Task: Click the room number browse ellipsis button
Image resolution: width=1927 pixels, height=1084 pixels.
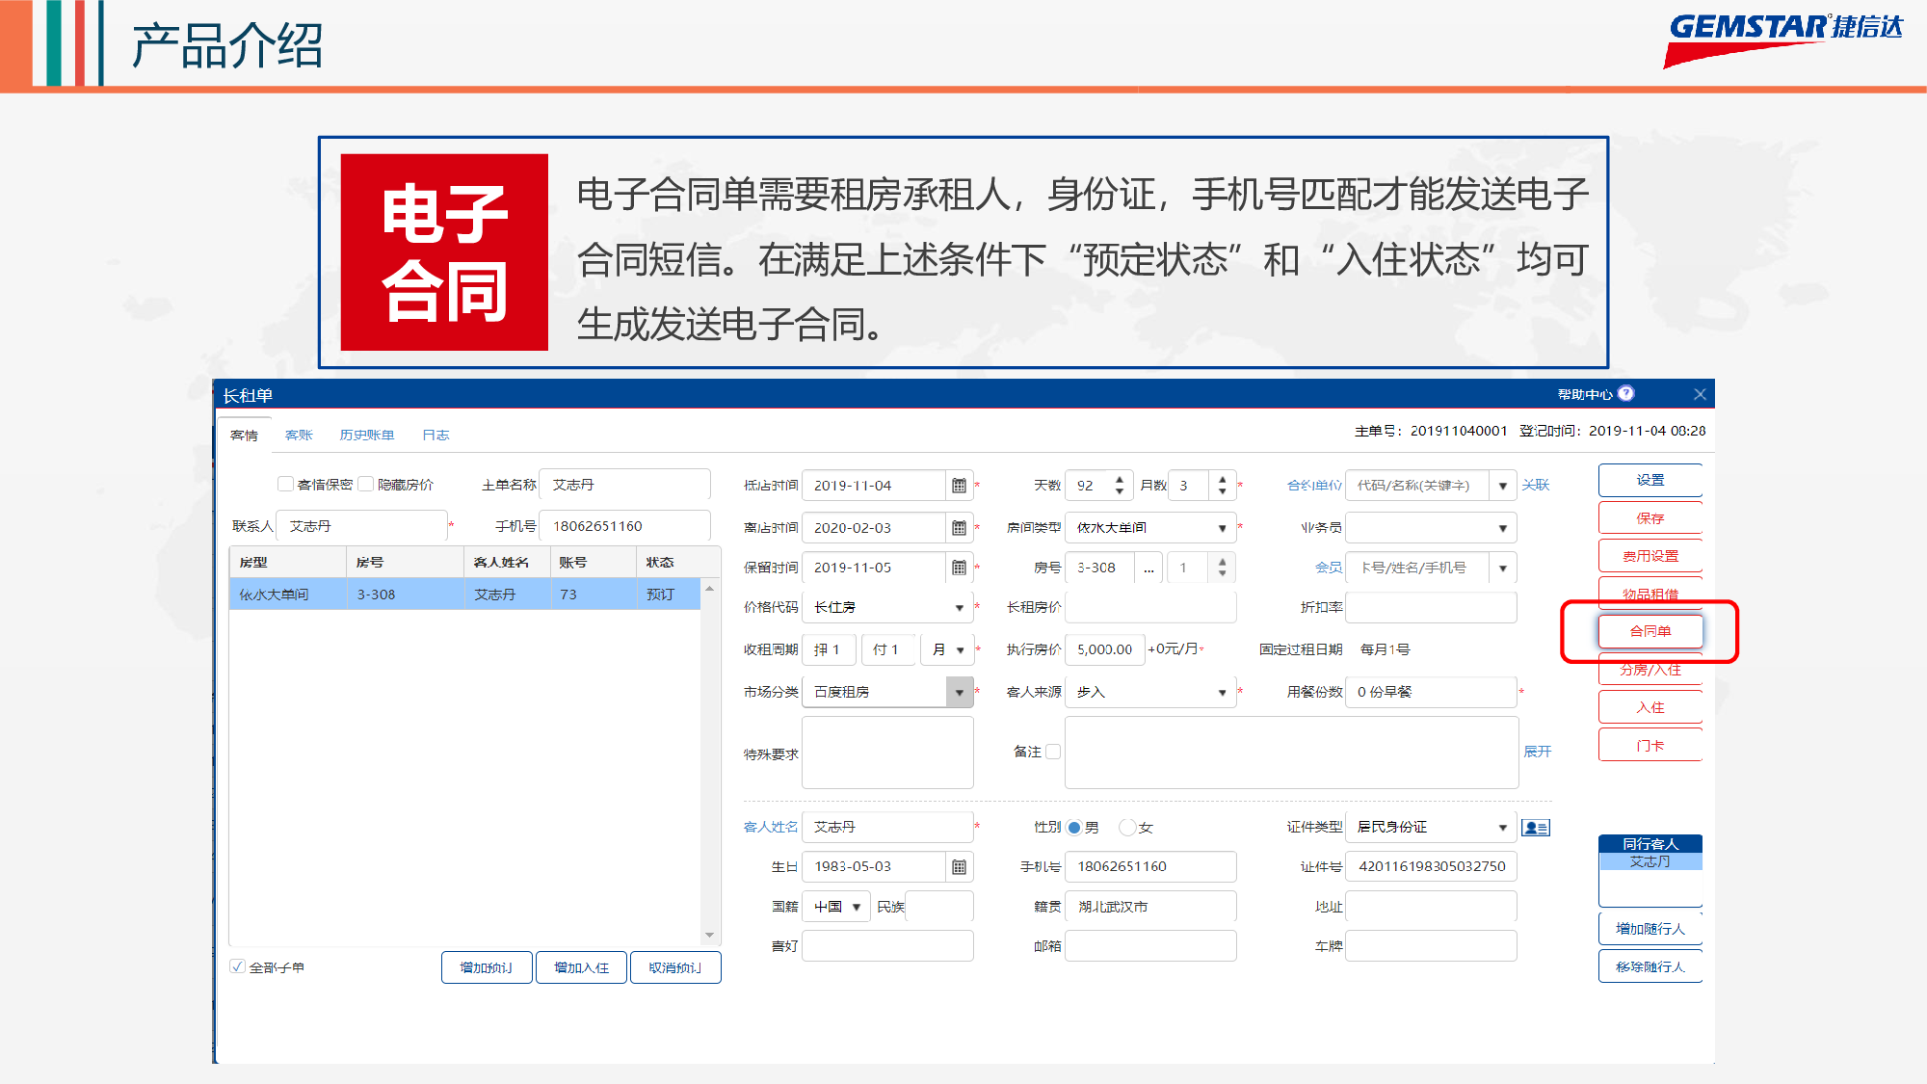Action: 1148,568
